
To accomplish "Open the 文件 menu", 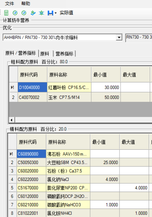I will click(9, 4).
